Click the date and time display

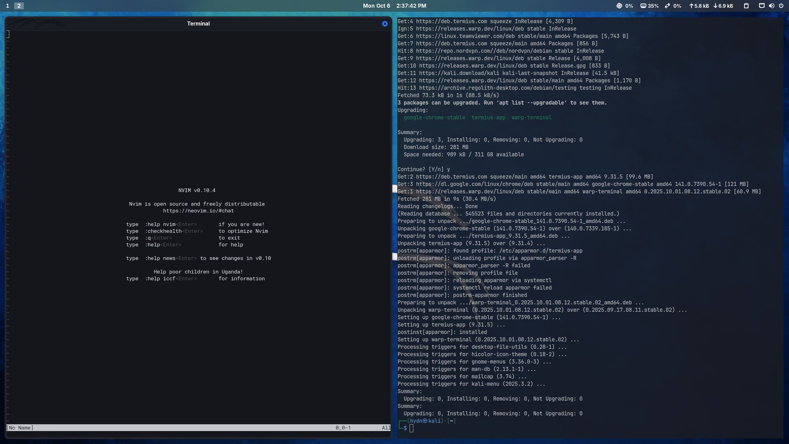click(394, 6)
